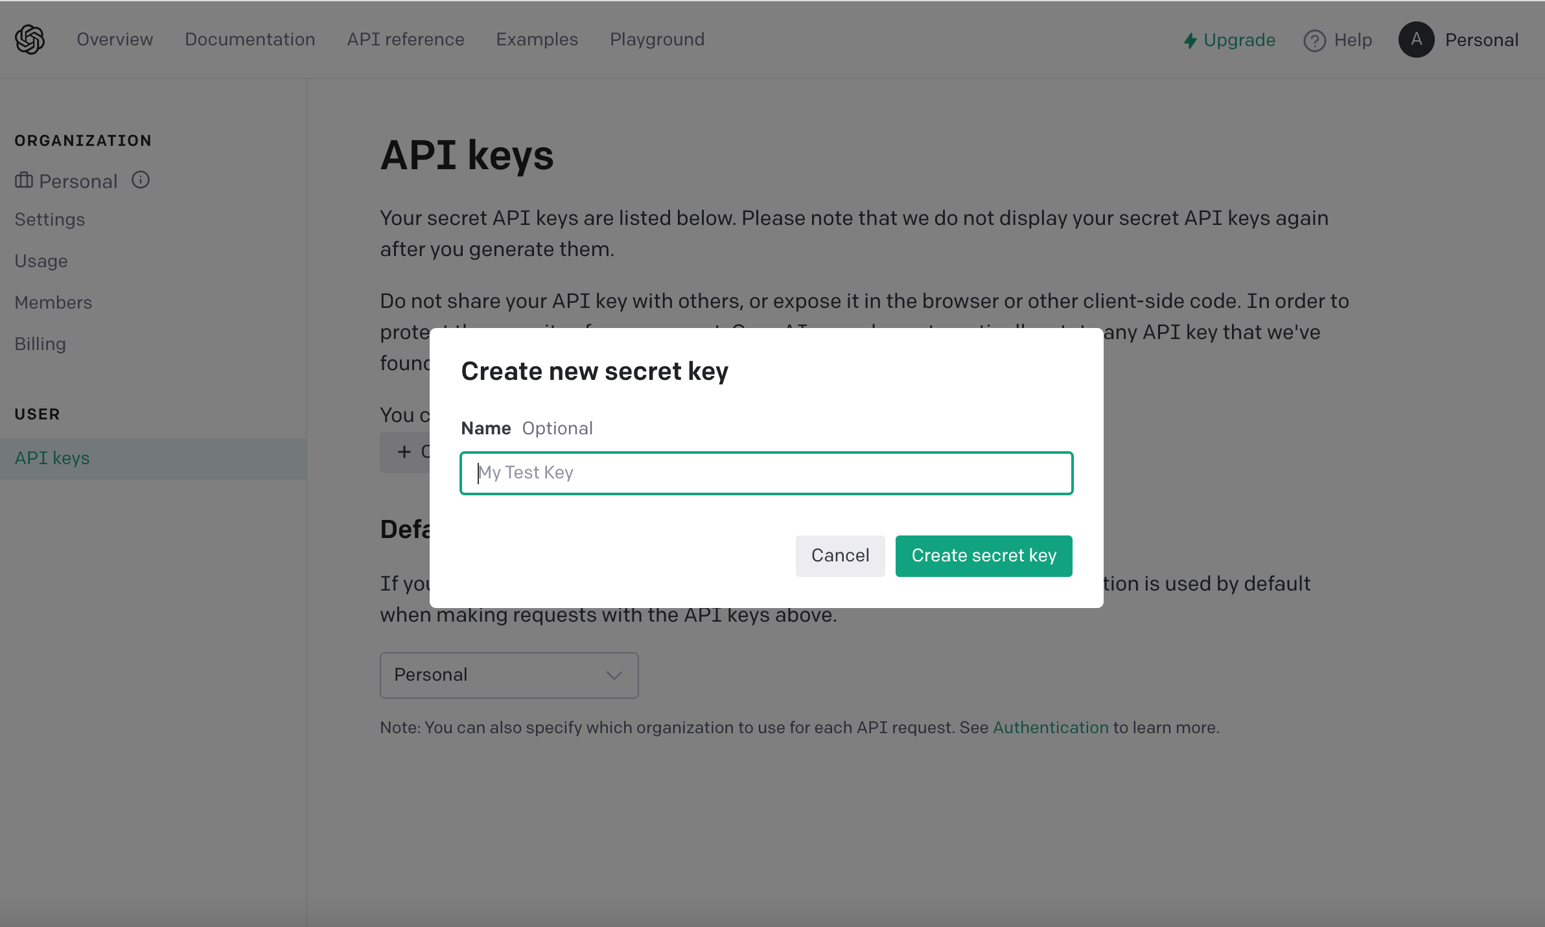Select Settings in the sidebar
The image size is (1545, 927).
[50, 220]
